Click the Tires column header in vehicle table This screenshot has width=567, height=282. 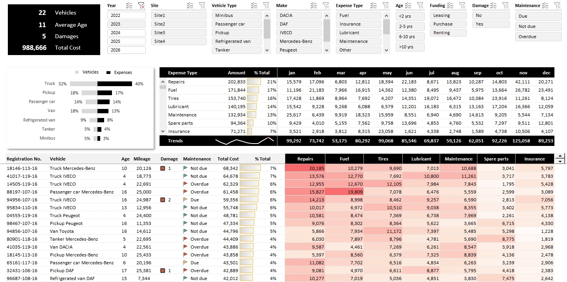[x=383, y=159]
